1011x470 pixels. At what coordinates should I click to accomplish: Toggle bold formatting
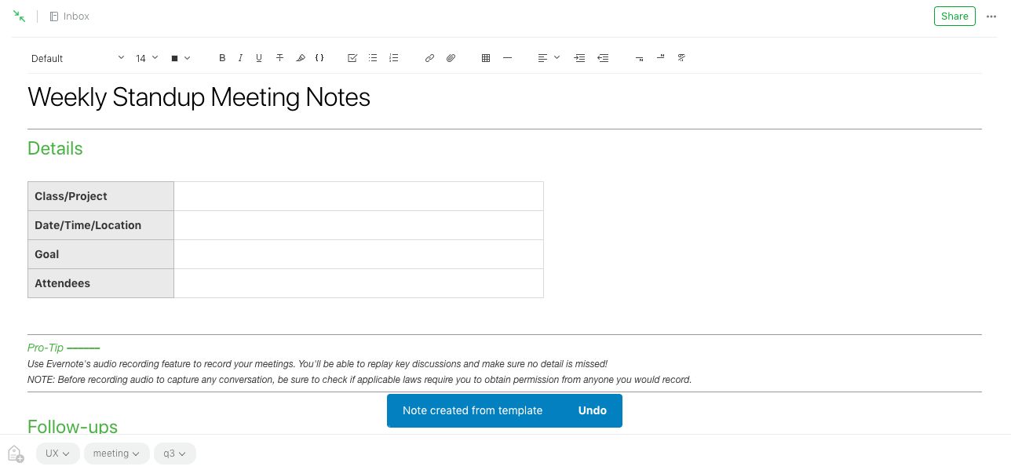tap(222, 58)
